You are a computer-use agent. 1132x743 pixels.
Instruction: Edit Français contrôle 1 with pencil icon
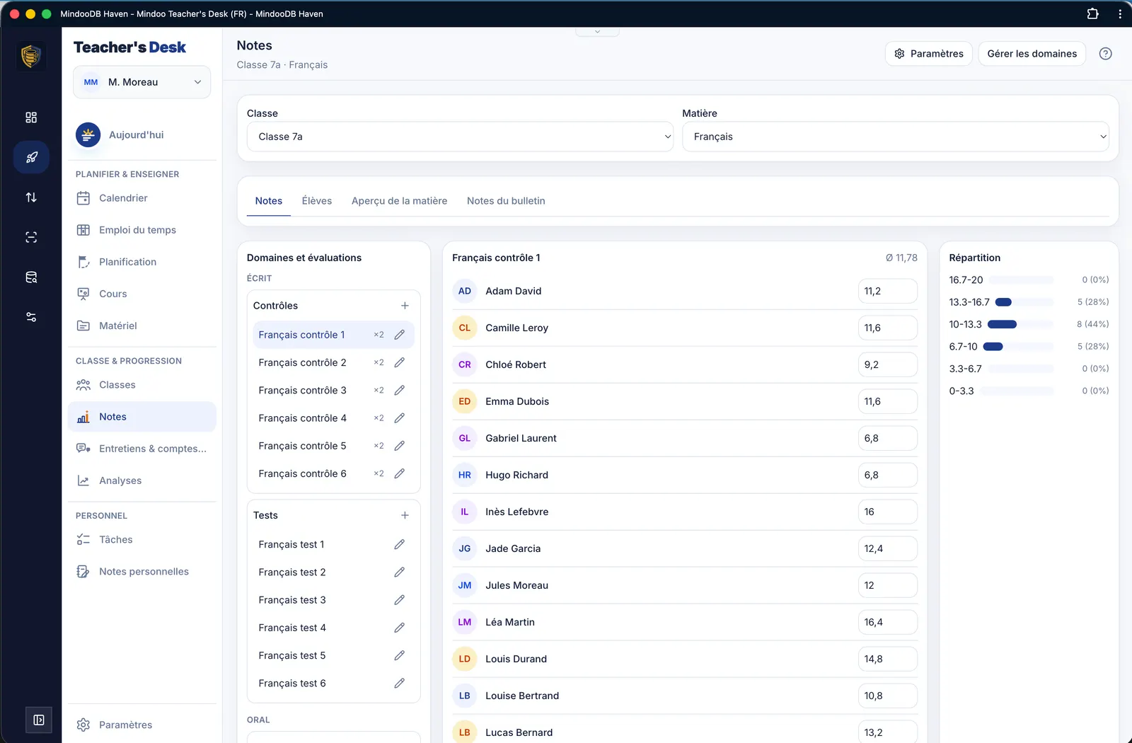400,335
